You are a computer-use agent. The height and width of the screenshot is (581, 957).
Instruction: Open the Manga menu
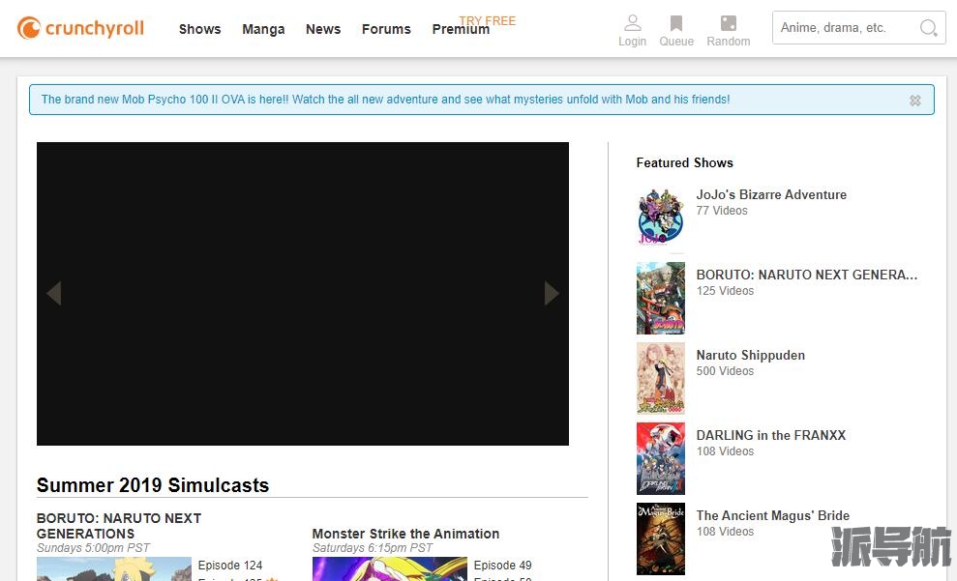(263, 29)
